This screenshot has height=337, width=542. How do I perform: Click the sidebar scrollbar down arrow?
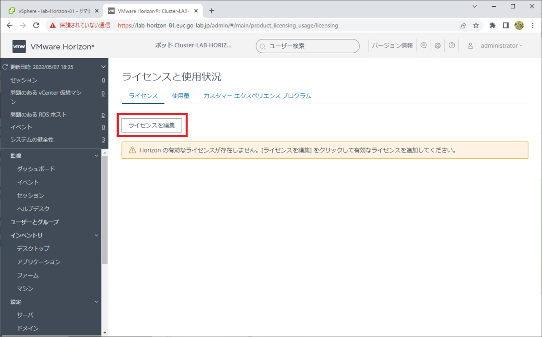105,333
